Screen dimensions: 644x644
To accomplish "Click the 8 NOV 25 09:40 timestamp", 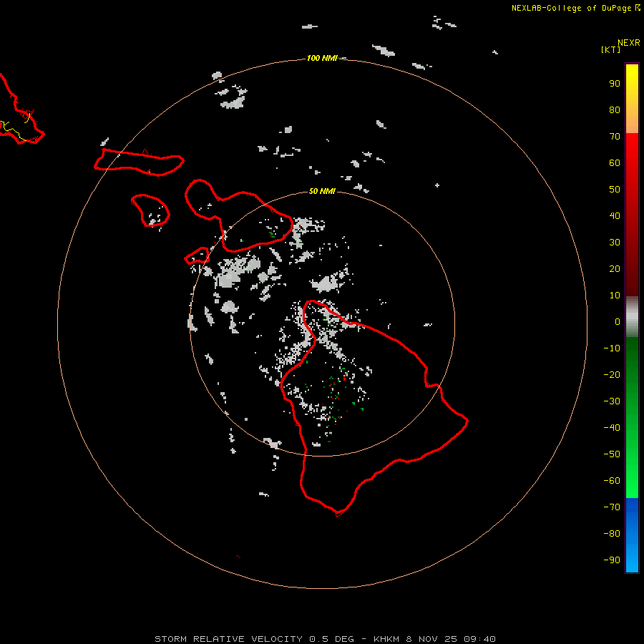I will tap(451, 639).
